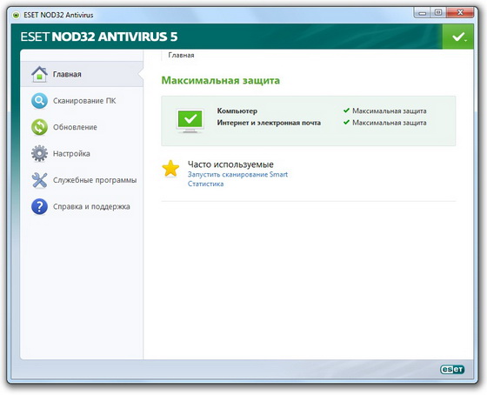Click the green protection status checkmark in header
This screenshot has width=487, height=395.
458,37
